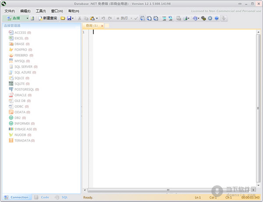Click the 连接 connect button
263x202 pixels.
(x=14, y=18)
